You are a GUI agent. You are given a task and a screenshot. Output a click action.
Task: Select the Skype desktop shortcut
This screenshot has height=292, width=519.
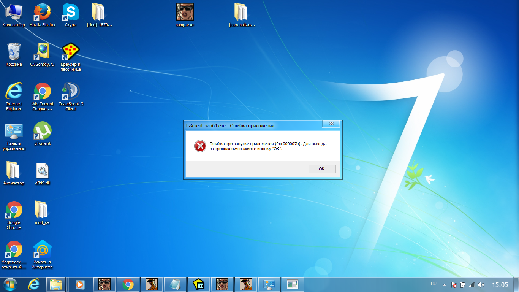(x=71, y=16)
